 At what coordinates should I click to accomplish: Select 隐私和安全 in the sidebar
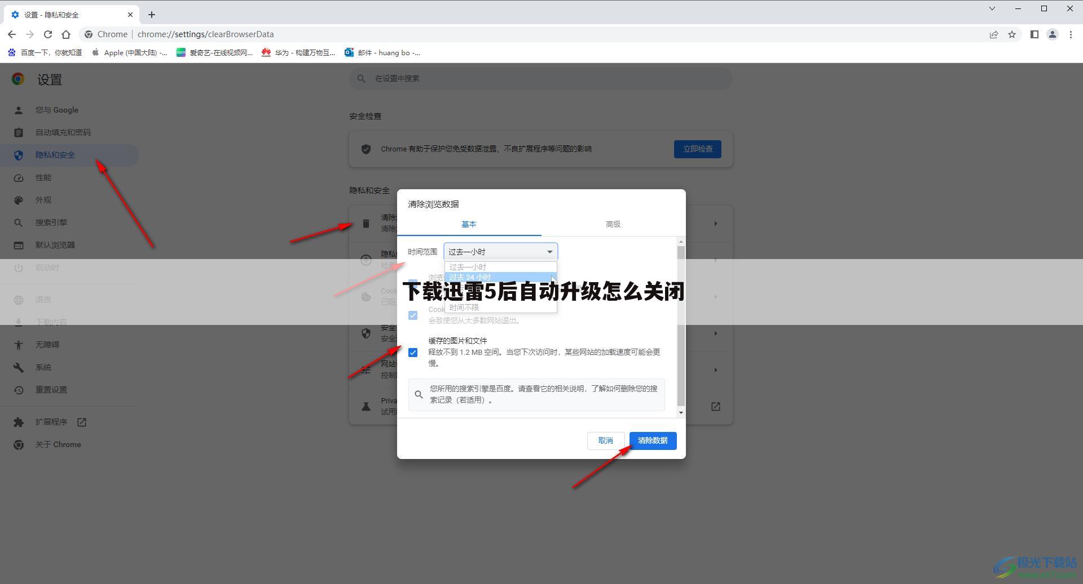[69, 155]
